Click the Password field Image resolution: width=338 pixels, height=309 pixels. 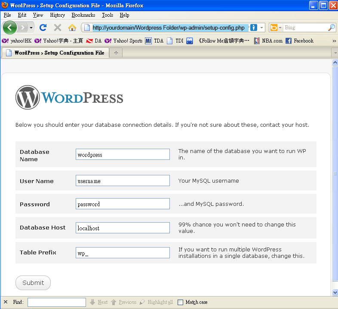click(x=123, y=204)
